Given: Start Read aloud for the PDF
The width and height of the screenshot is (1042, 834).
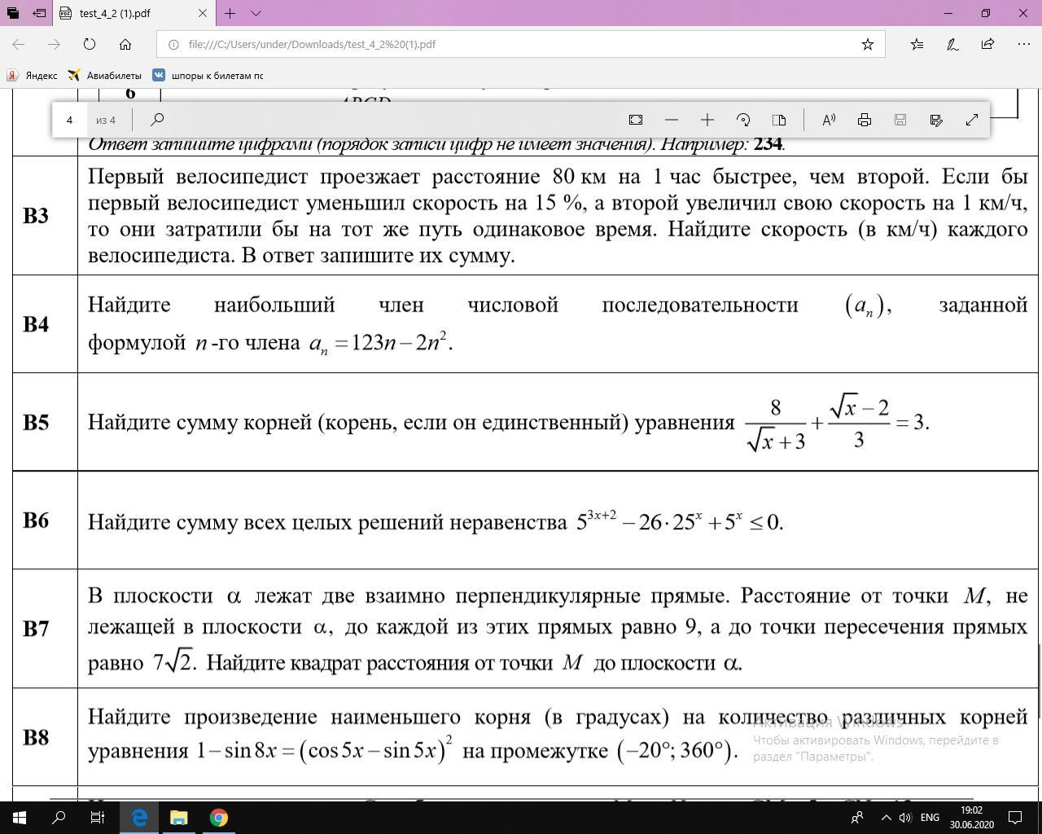Looking at the screenshot, I should point(829,120).
